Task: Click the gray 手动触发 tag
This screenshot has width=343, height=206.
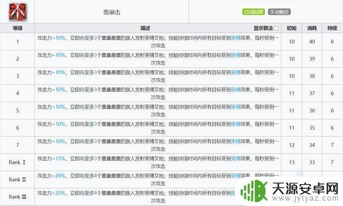Action: pyautogui.click(x=279, y=12)
